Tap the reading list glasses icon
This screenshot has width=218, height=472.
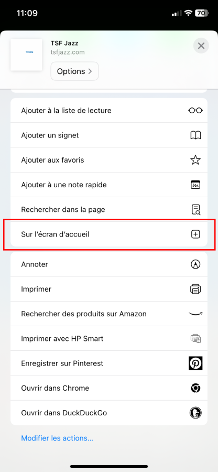[195, 111]
